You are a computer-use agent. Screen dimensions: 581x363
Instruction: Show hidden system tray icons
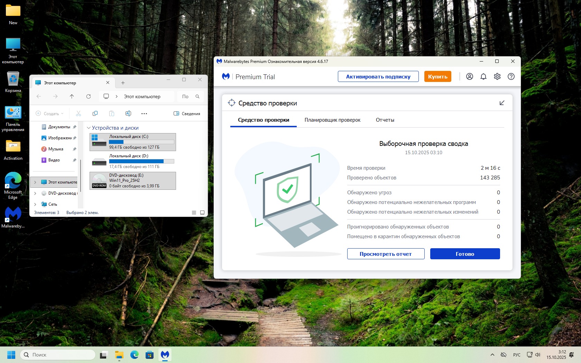pos(492,355)
